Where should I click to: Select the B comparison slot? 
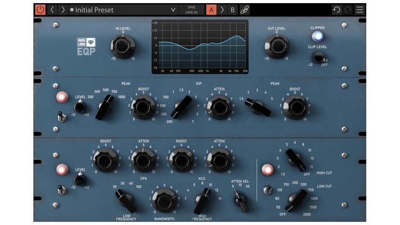232,10
